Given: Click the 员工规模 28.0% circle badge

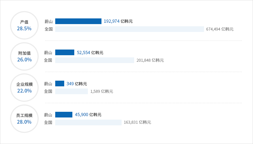Looking at the screenshot, I should click(x=24, y=119).
